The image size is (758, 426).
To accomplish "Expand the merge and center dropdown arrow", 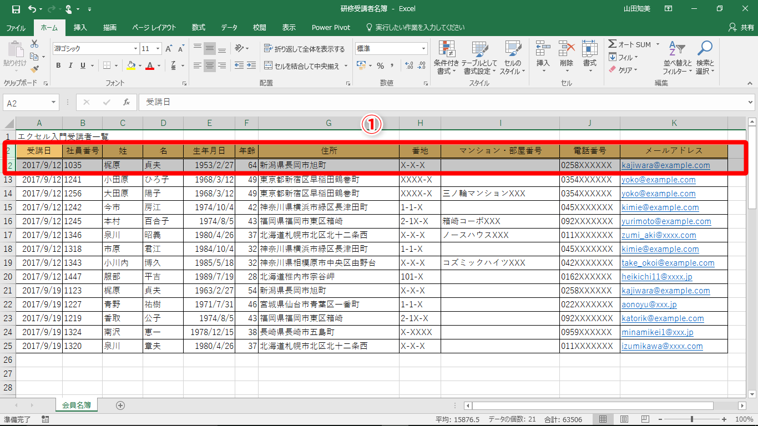I will [346, 66].
